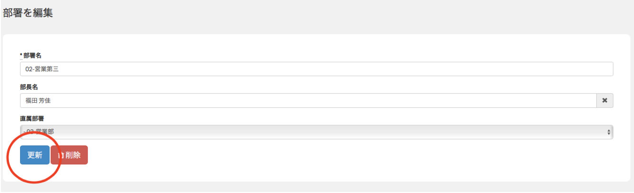Click the middle of the 直属部署 select bar

pyautogui.click(x=316, y=132)
